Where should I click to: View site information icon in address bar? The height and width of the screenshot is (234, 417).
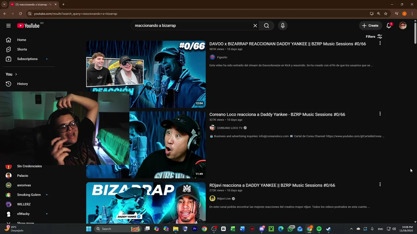coord(30,14)
